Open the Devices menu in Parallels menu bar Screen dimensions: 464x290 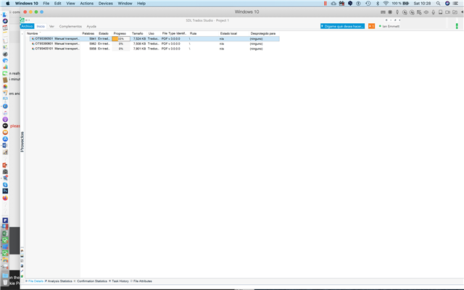click(x=105, y=3)
